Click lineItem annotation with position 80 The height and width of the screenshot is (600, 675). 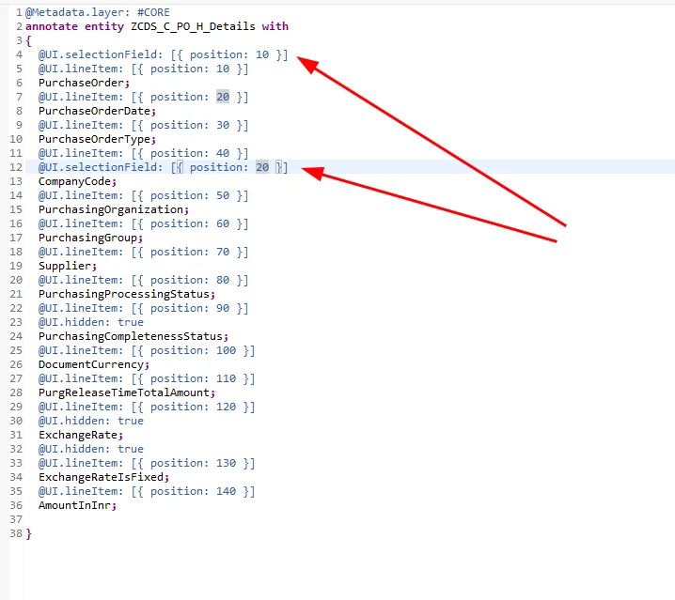[x=143, y=280]
